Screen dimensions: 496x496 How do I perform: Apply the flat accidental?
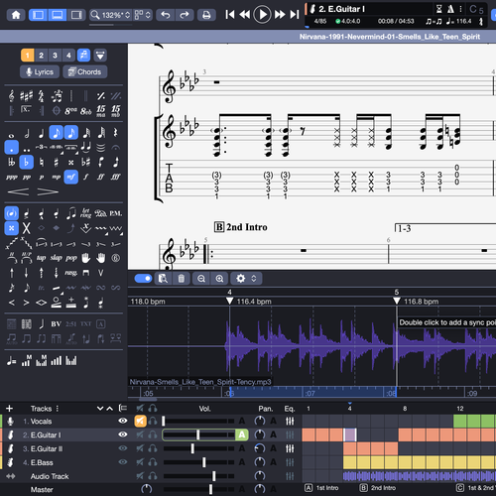tap(26, 162)
